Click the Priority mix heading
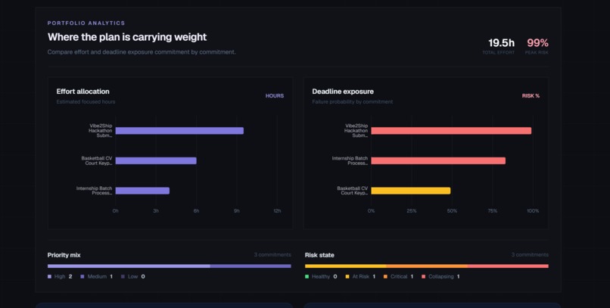This screenshot has width=610, height=308. click(x=64, y=255)
